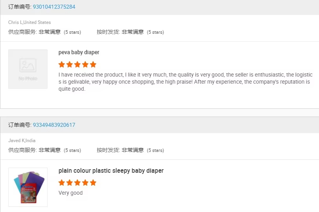
Task: Click third star of plain colour diaper rating
Action: click(77, 183)
